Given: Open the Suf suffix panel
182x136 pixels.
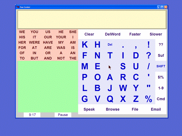Looking at the screenshot, I should pyautogui.click(x=161, y=55).
